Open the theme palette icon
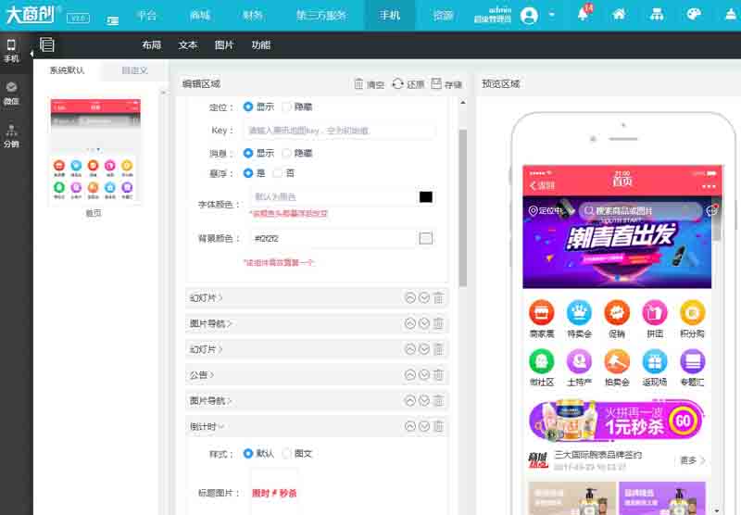This screenshot has height=515, width=741. [x=694, y=15]
